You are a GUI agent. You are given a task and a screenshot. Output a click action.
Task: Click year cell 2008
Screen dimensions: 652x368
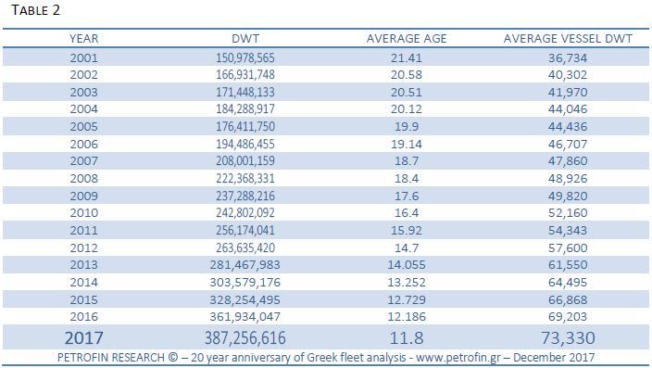point(83,178)
